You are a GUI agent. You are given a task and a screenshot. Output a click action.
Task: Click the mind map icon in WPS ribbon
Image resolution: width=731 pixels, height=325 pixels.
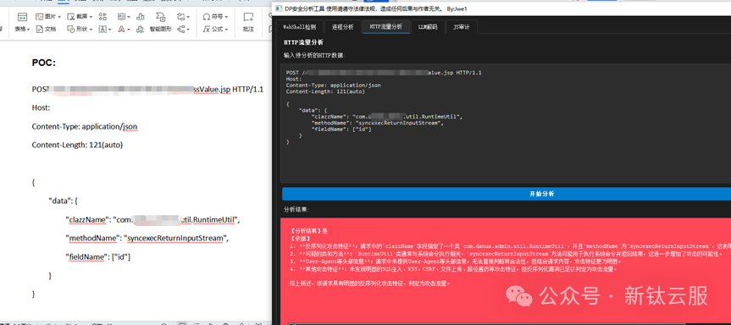[x=181, y=29]
